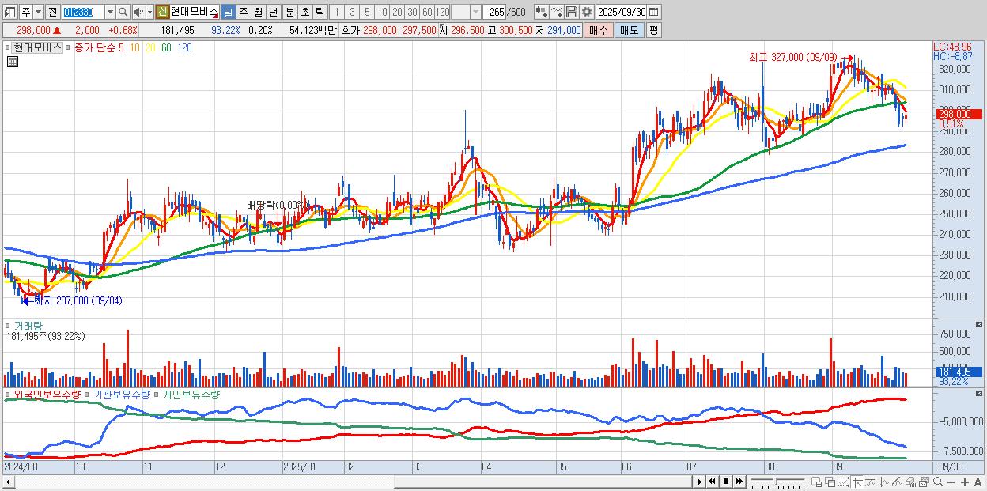The image size is (987, 491).
Task: Open the 주 market type dropdown arrow
Action: click(x=38, y=12)
